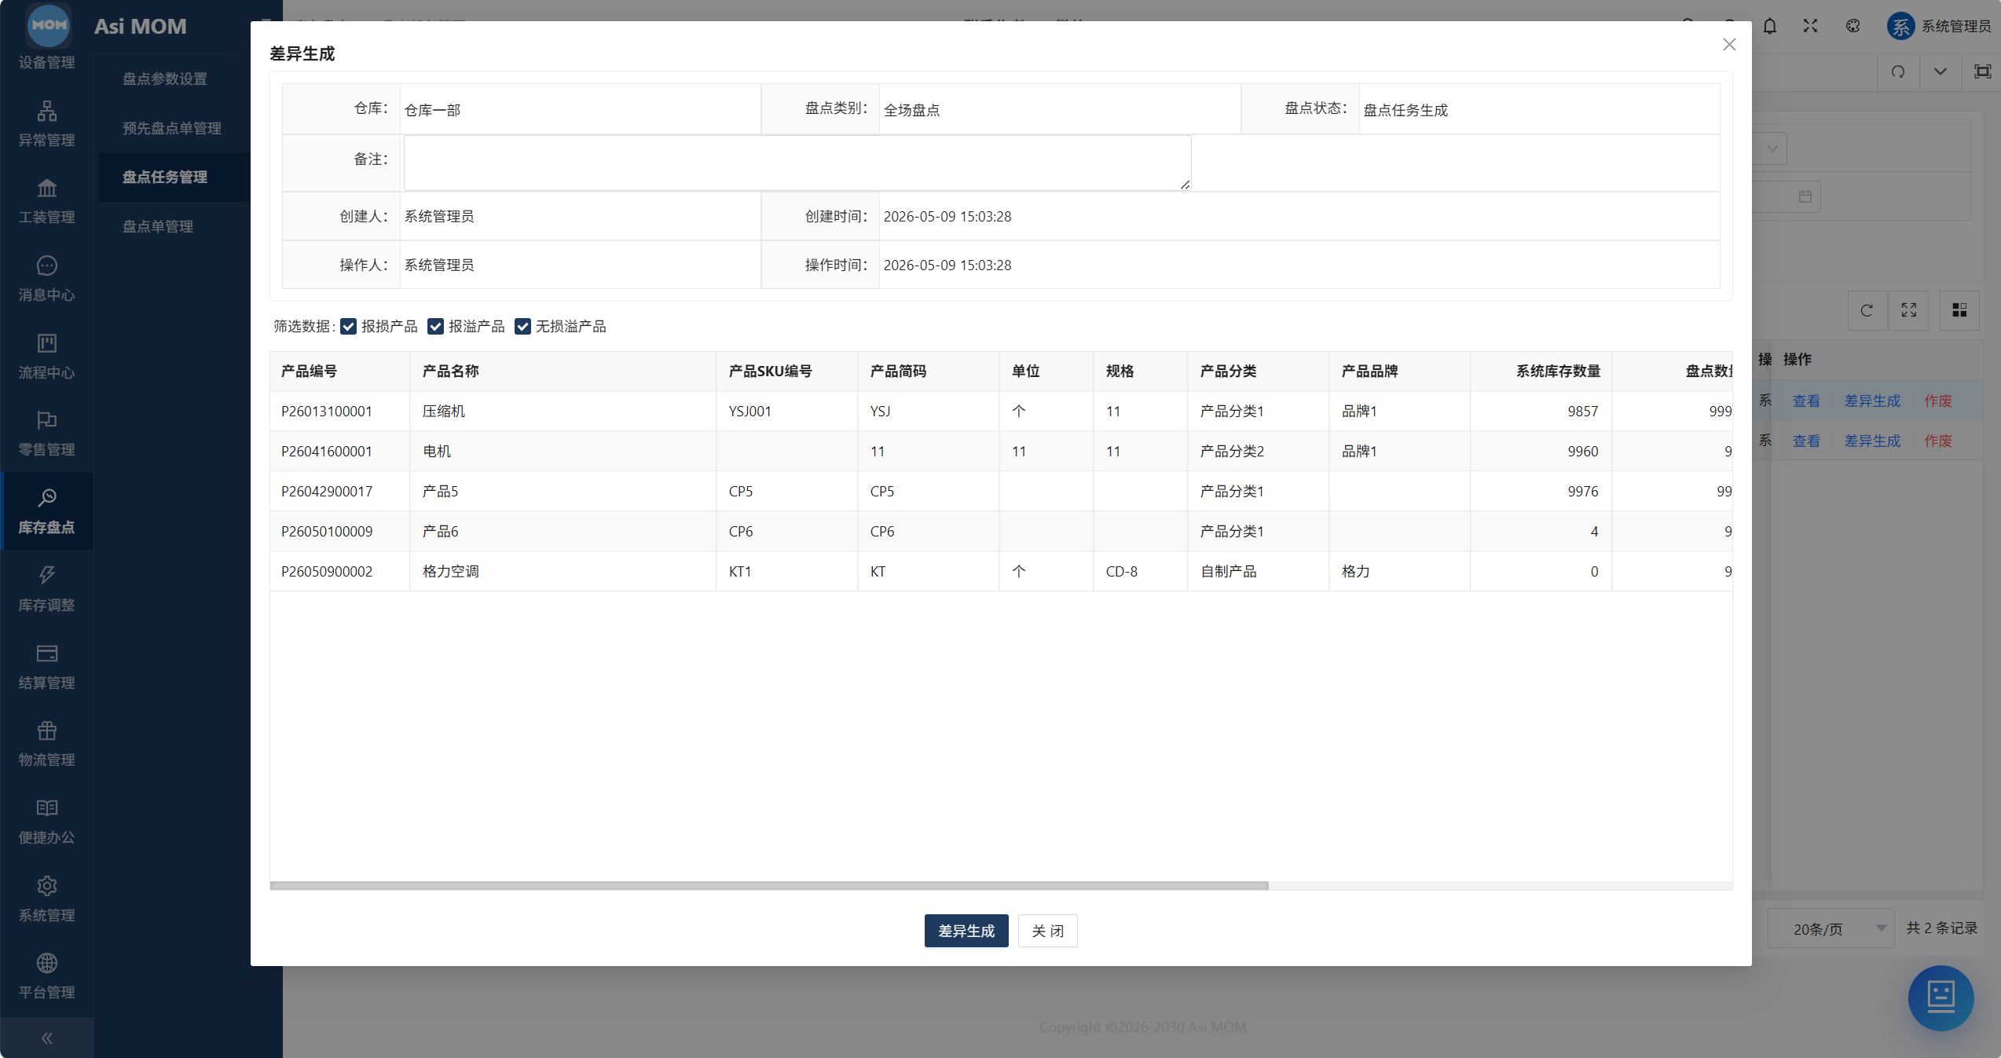This screenshot has height=1058, width=2001.
Task: Open the 零售管理 sidebar module
Action: 46,434
